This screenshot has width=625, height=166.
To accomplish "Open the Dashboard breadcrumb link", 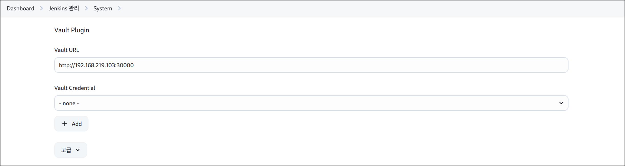I will point(20,8).
